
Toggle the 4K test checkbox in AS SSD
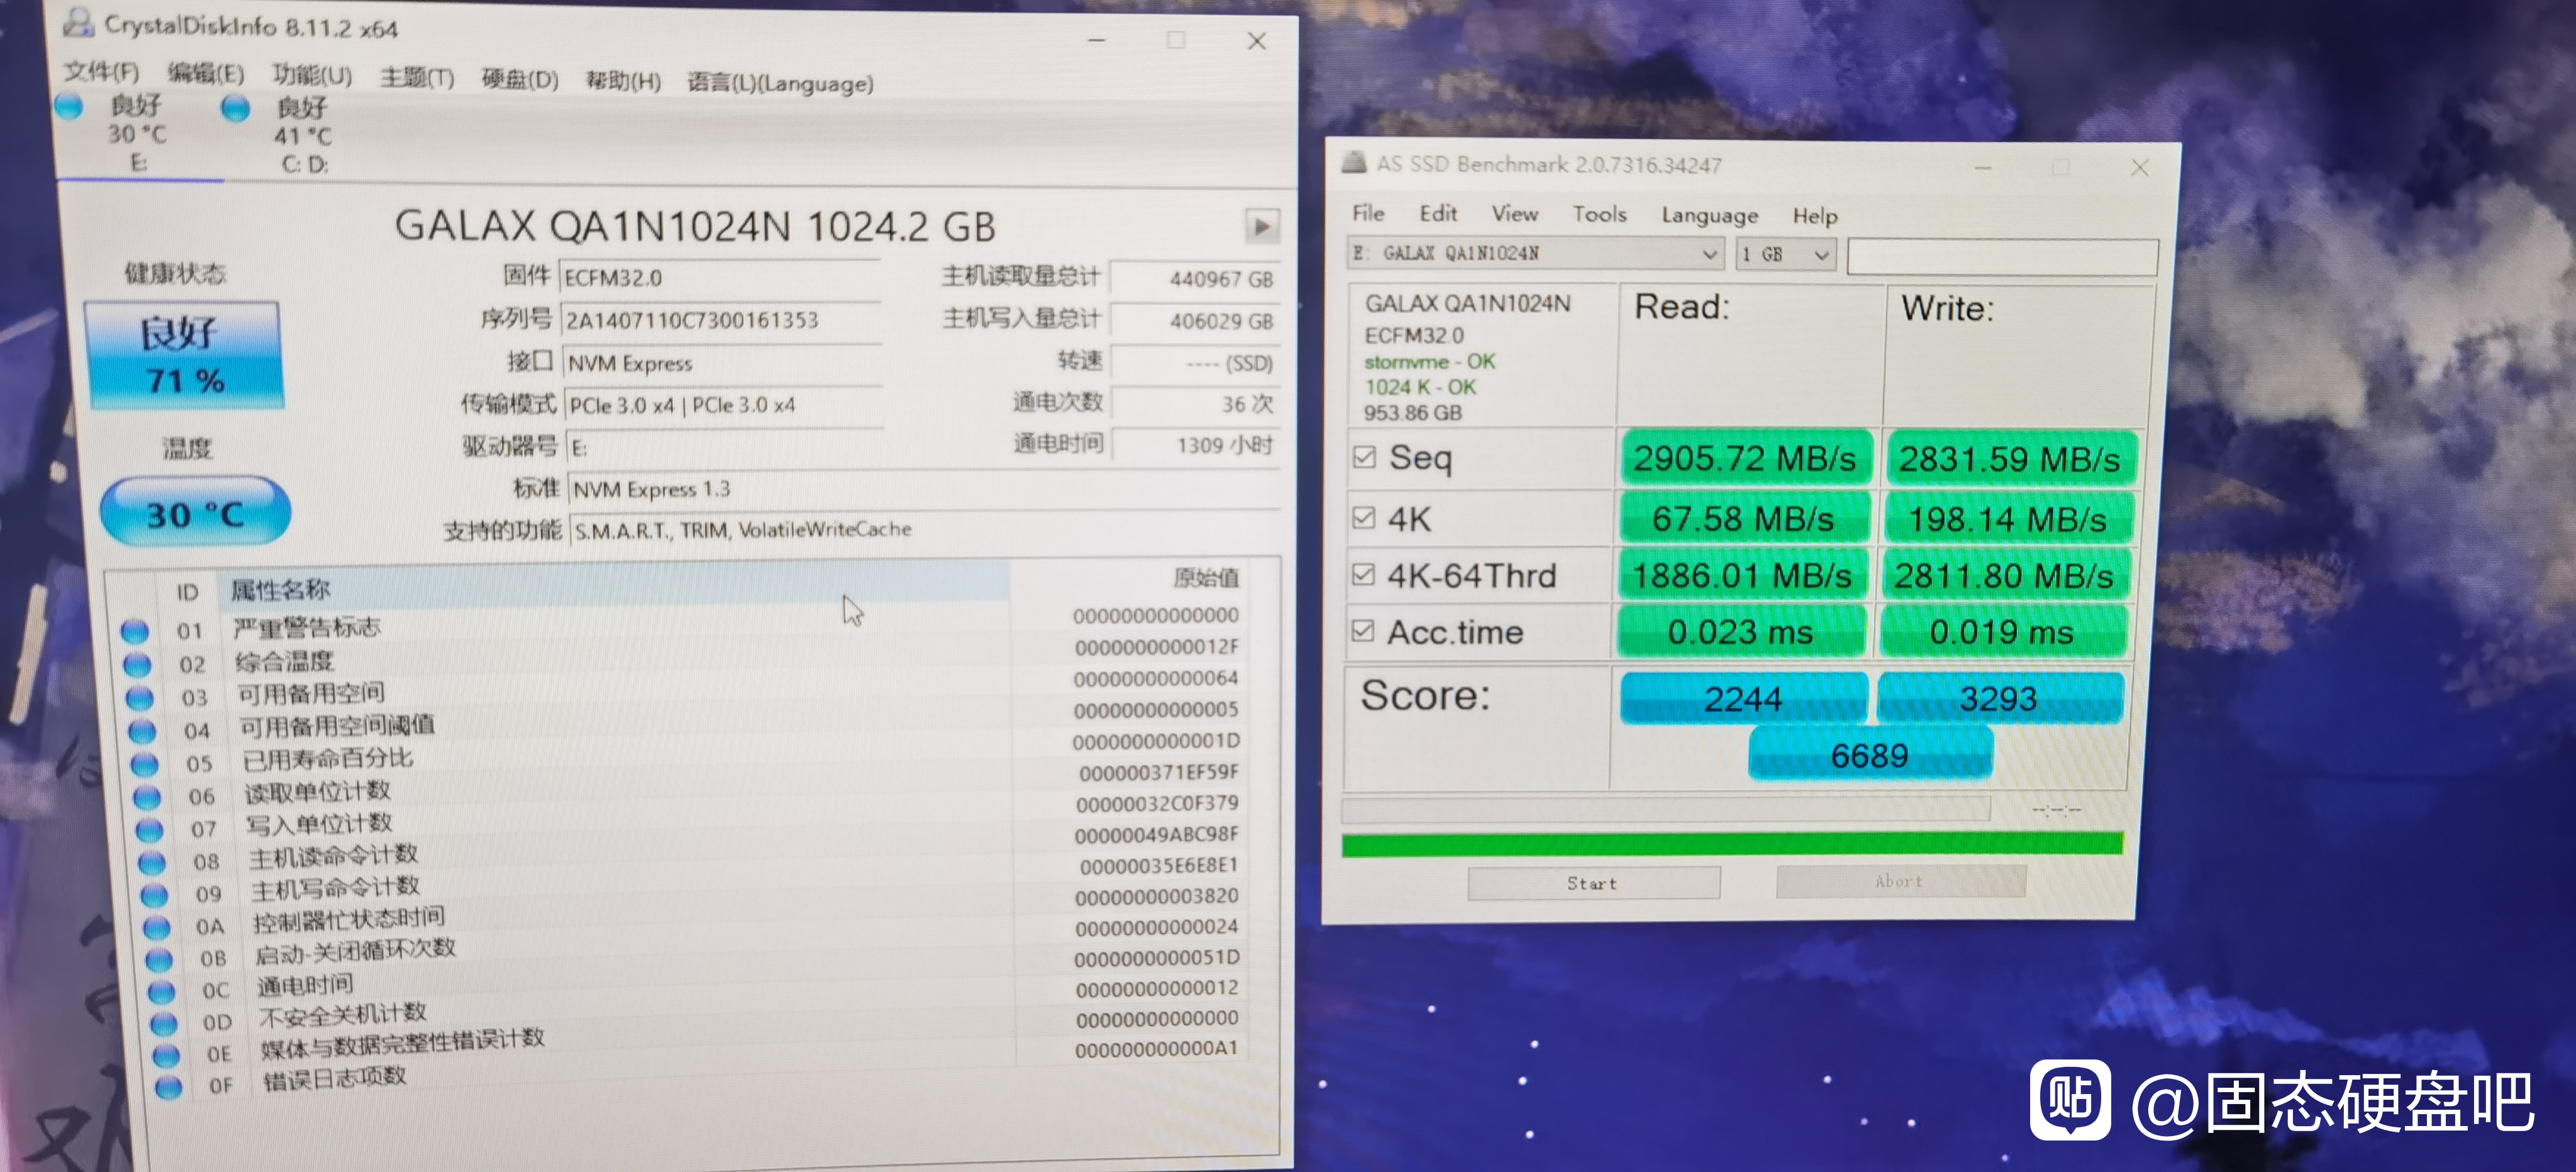[1363, 517]
